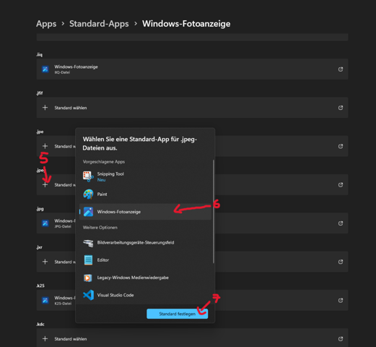Open external link icon in .jpg row

[341, 223]
